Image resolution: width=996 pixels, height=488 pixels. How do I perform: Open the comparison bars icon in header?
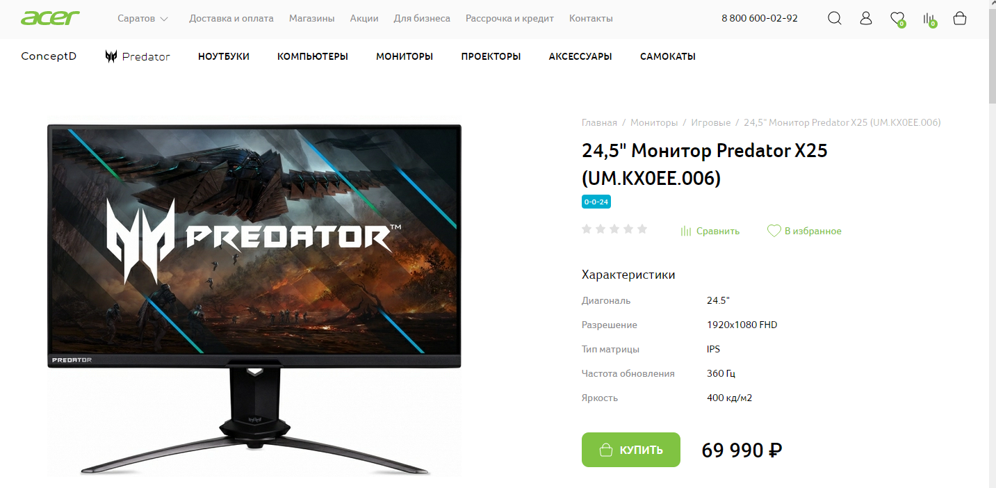tap(929, 19)
